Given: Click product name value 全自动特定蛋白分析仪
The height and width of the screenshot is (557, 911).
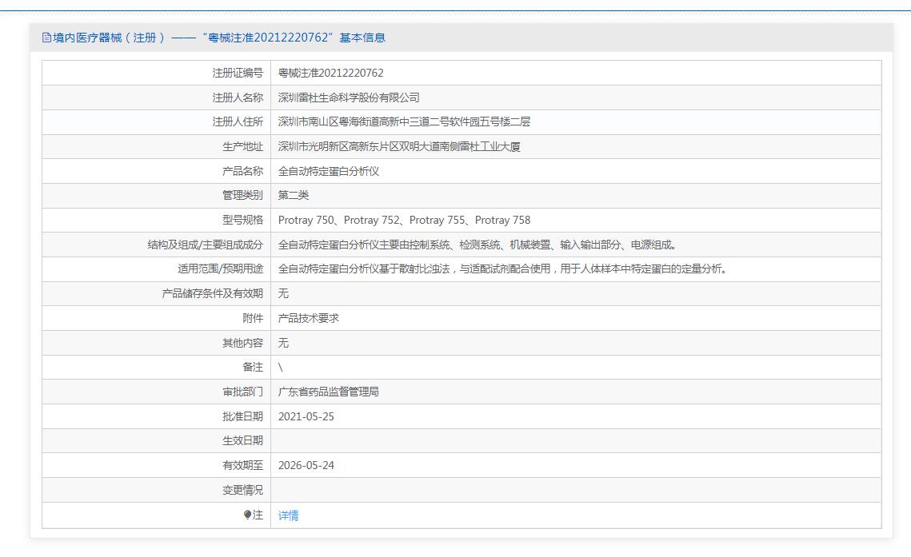Looking at the screenshot, I should click(x=328, y=171).
